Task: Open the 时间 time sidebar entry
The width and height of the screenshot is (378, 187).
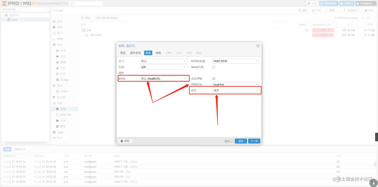Action: pyautogui.click(x=63, y=74)
